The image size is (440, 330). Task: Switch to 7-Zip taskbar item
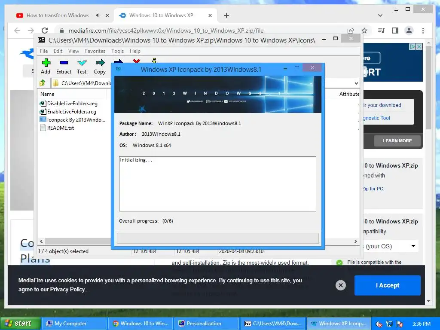[x=273, y=324]
